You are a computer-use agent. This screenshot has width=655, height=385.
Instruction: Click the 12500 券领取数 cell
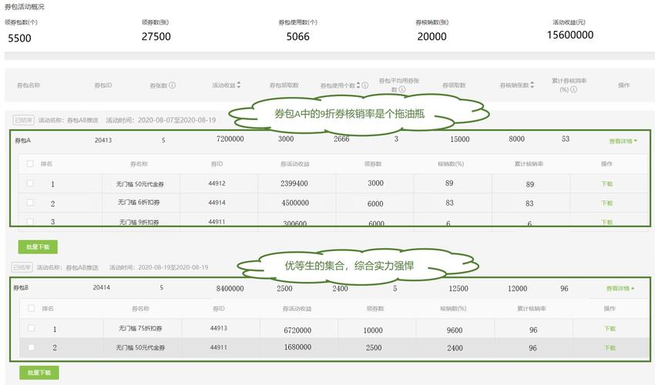[x=458, y=289]
